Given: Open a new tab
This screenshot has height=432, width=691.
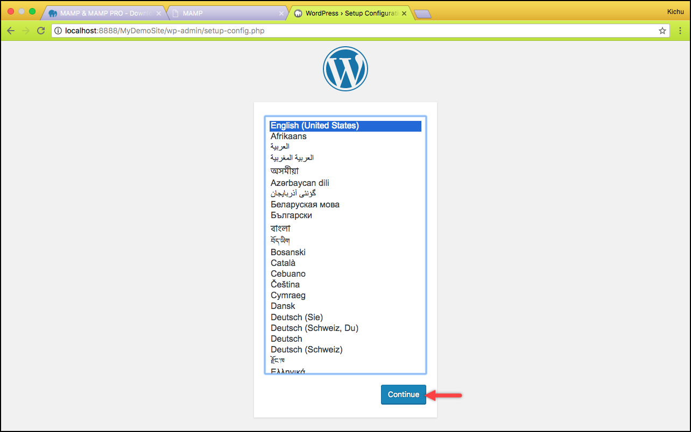Looking at the screenshot, I should 422,15.
